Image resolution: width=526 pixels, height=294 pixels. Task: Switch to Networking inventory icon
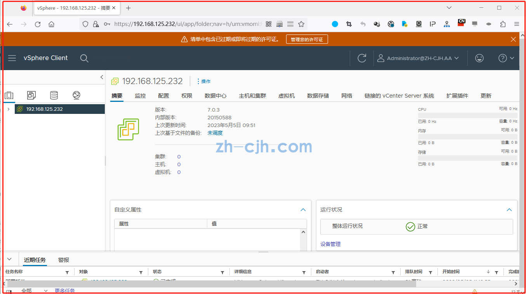click(76, 95)
